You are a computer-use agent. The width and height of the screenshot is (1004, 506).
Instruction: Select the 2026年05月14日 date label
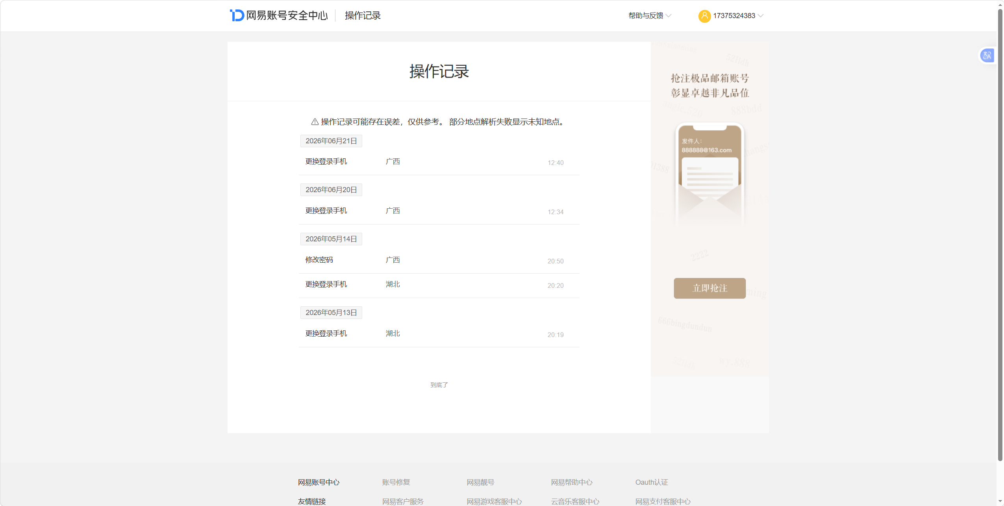click(x=331, y=239)
